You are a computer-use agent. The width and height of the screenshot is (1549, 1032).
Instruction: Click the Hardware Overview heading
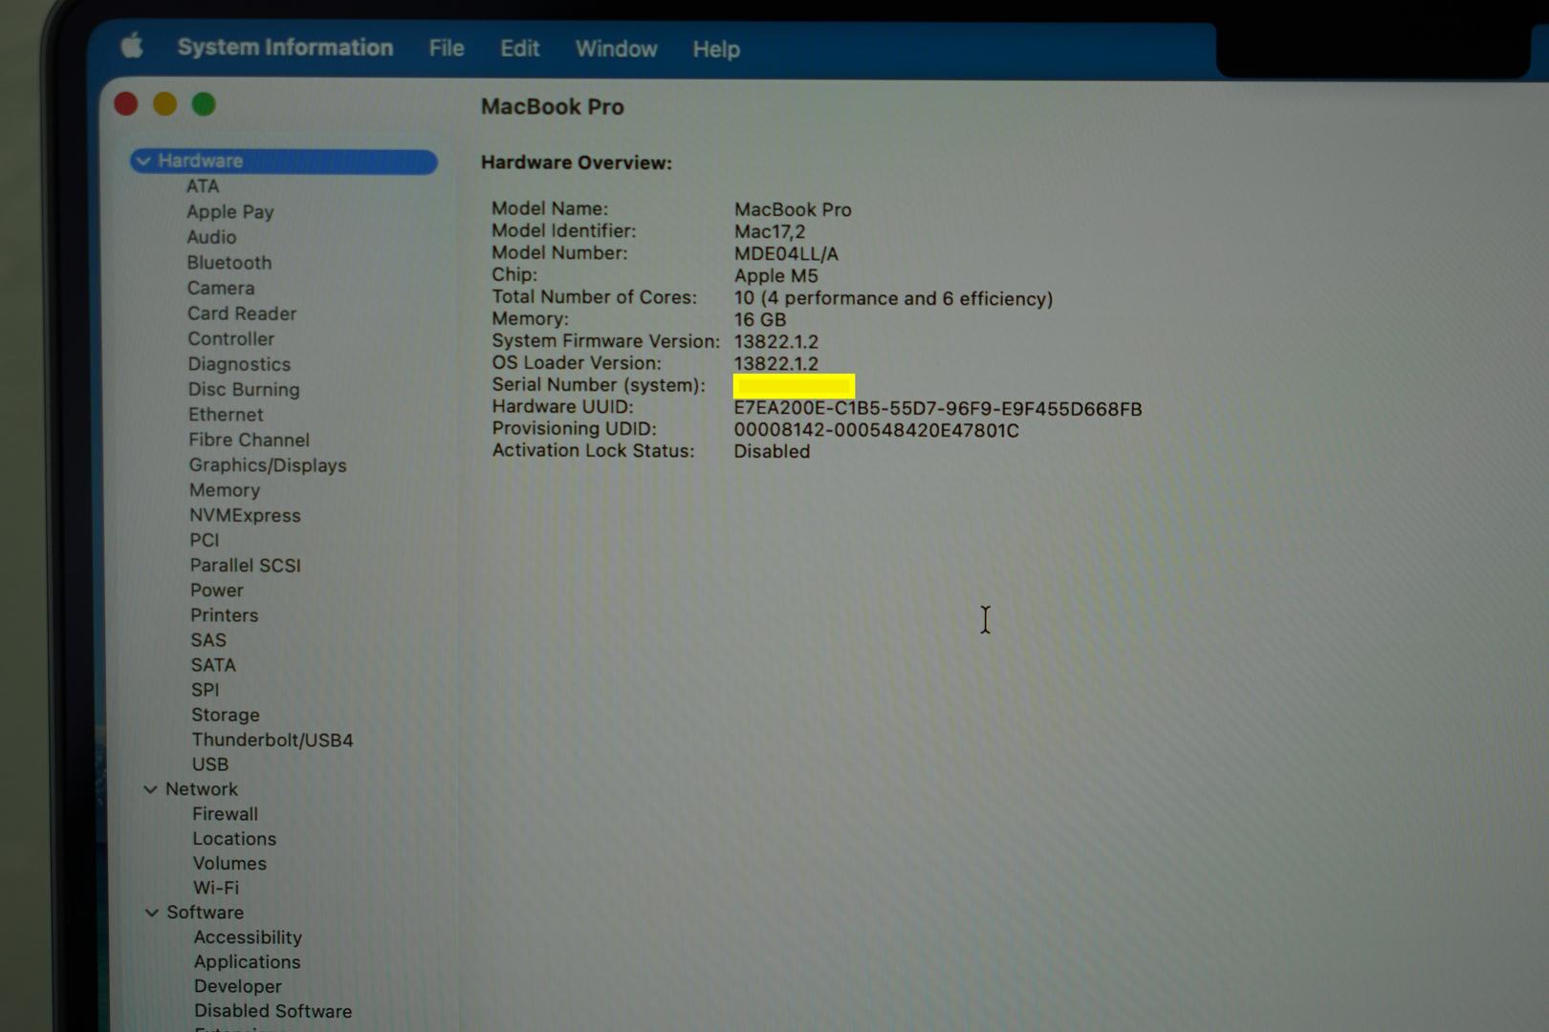(577, 162)
